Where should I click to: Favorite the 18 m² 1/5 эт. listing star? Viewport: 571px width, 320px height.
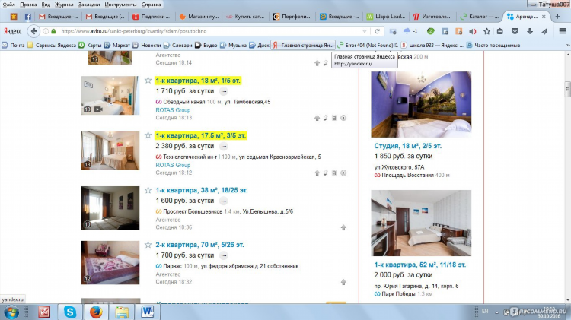(148, 80)
